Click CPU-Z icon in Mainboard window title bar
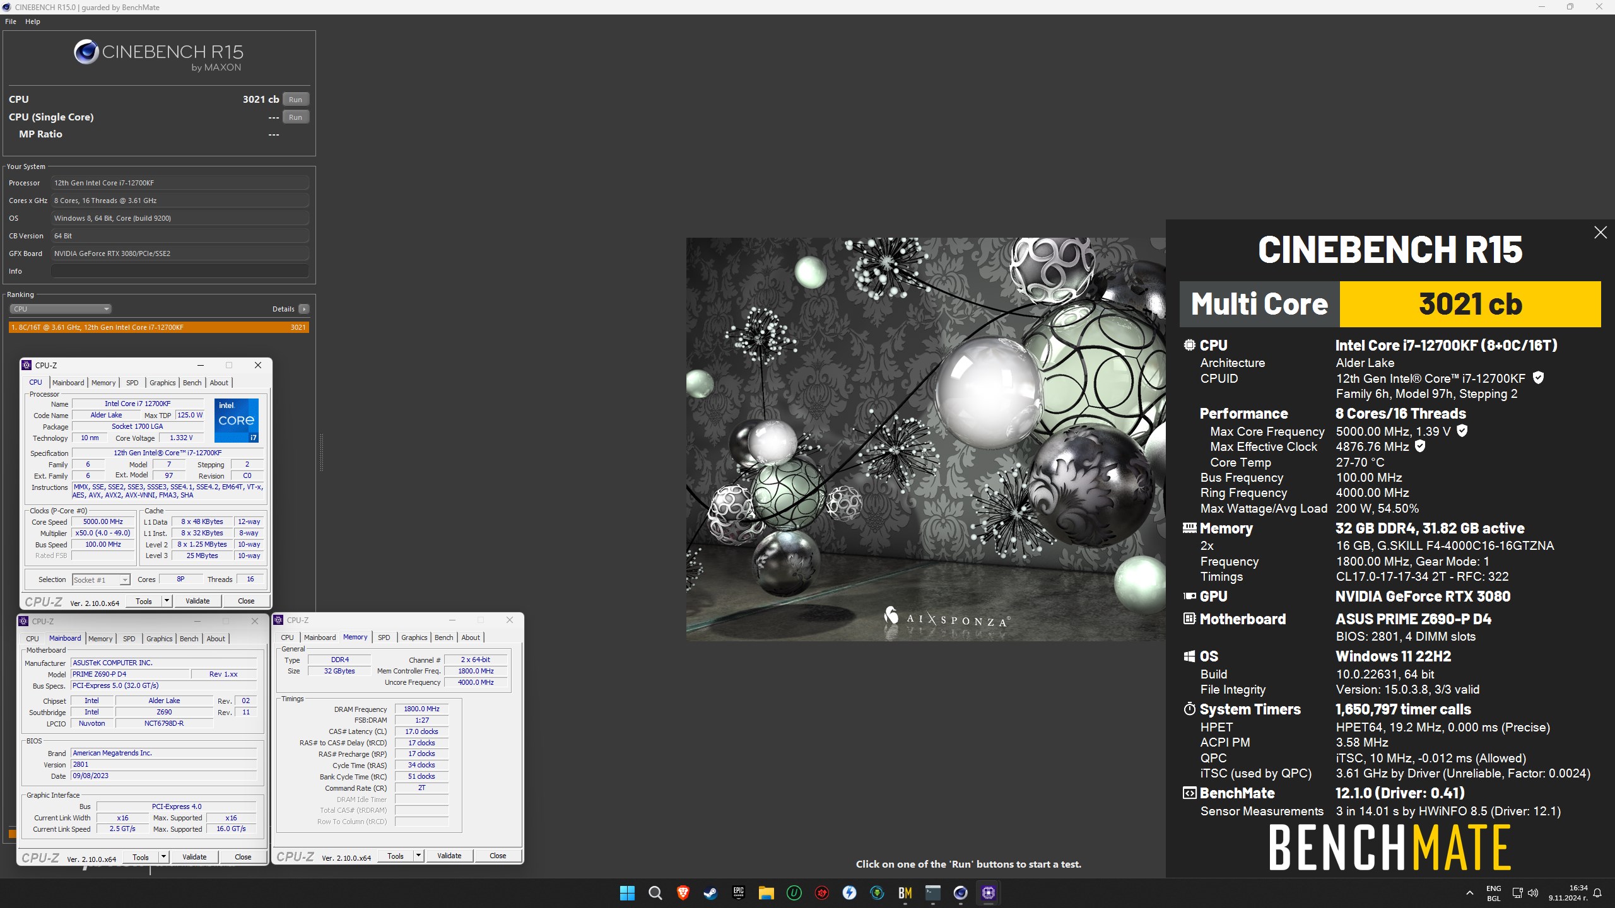The image size is (1615, 908). click(x=23, y=621)
